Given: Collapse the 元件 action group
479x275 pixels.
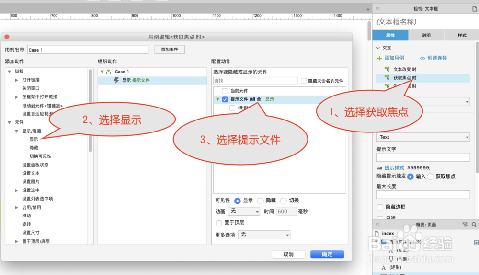Looking at the screenshot, I should click(x=9, y=122).
